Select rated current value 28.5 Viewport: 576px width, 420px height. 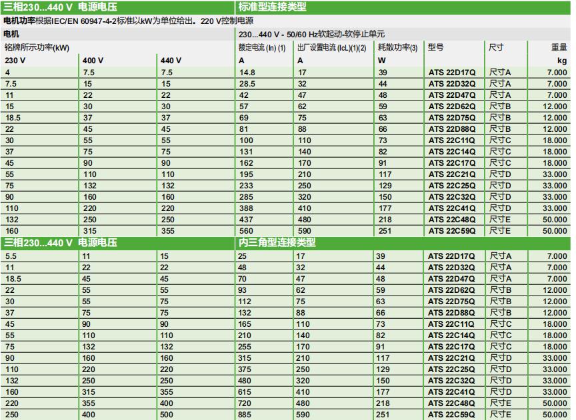point(247,84)
